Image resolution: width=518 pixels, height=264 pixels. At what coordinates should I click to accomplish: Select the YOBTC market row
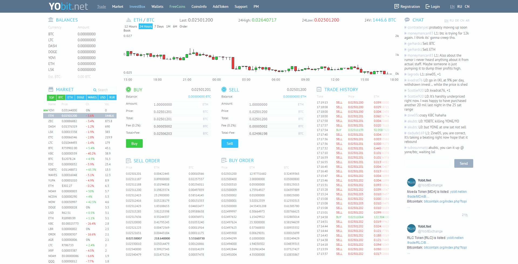80,170
